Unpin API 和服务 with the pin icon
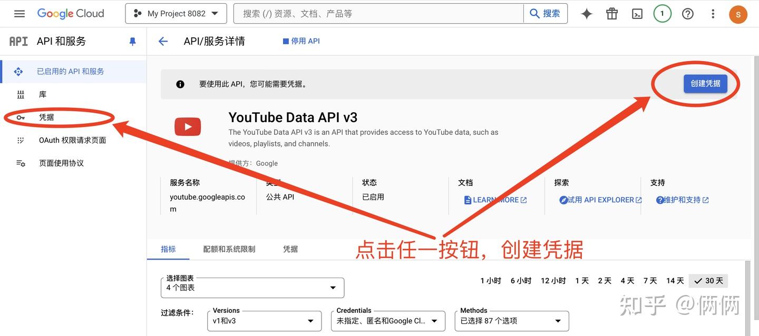This screenshot has width=759, height=336. pos(132,41)
